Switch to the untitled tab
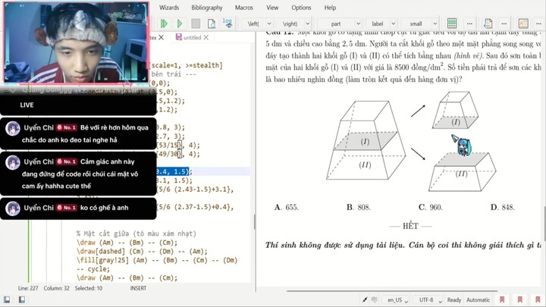Viewport: 546px width, 307px height. click(192, 38)
